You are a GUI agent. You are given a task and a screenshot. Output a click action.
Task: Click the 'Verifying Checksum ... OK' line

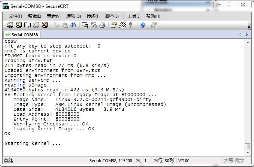tap(51, 124)
